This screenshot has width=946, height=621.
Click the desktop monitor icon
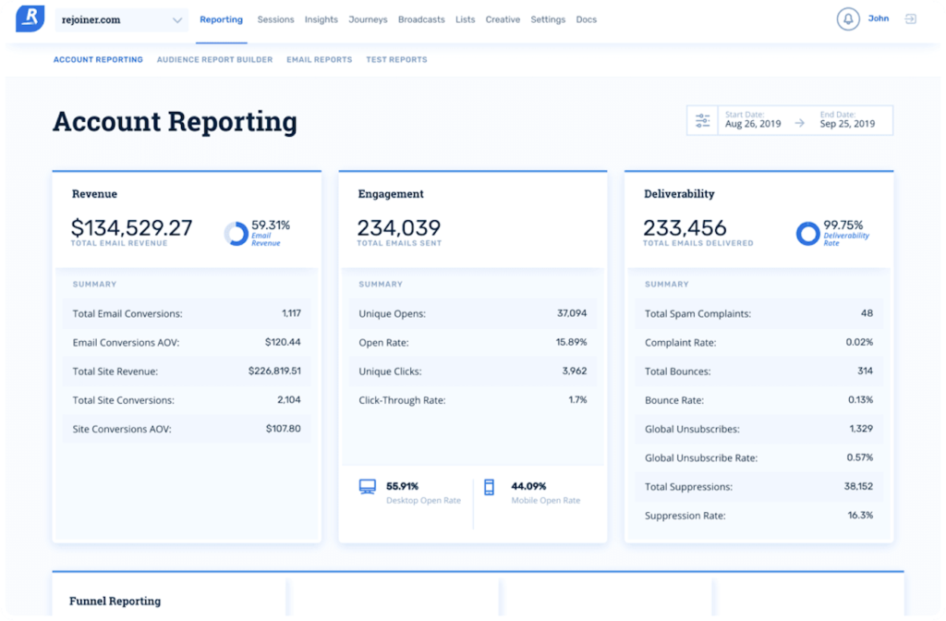click(368, 486)
